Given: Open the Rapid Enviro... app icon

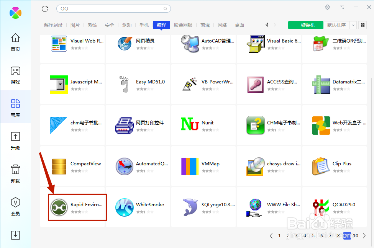Looking at the screenshot, I should pyautogui.click(x=59, y=207).
